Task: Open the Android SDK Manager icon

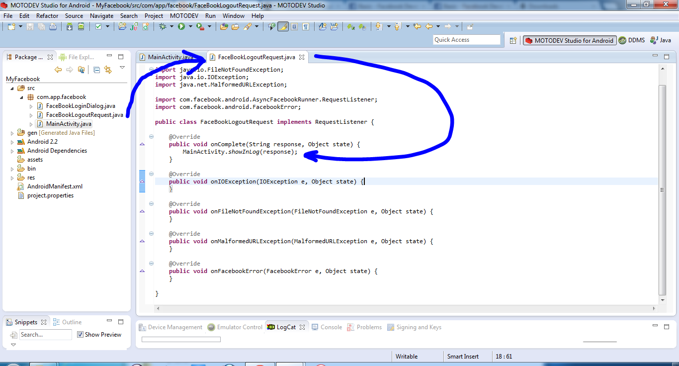Action: point(70,26)
